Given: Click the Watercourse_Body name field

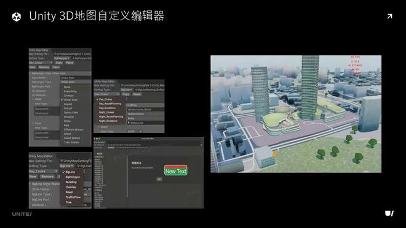Looking at the screenshot, I should pyautogui.click(x=146, y=109).
